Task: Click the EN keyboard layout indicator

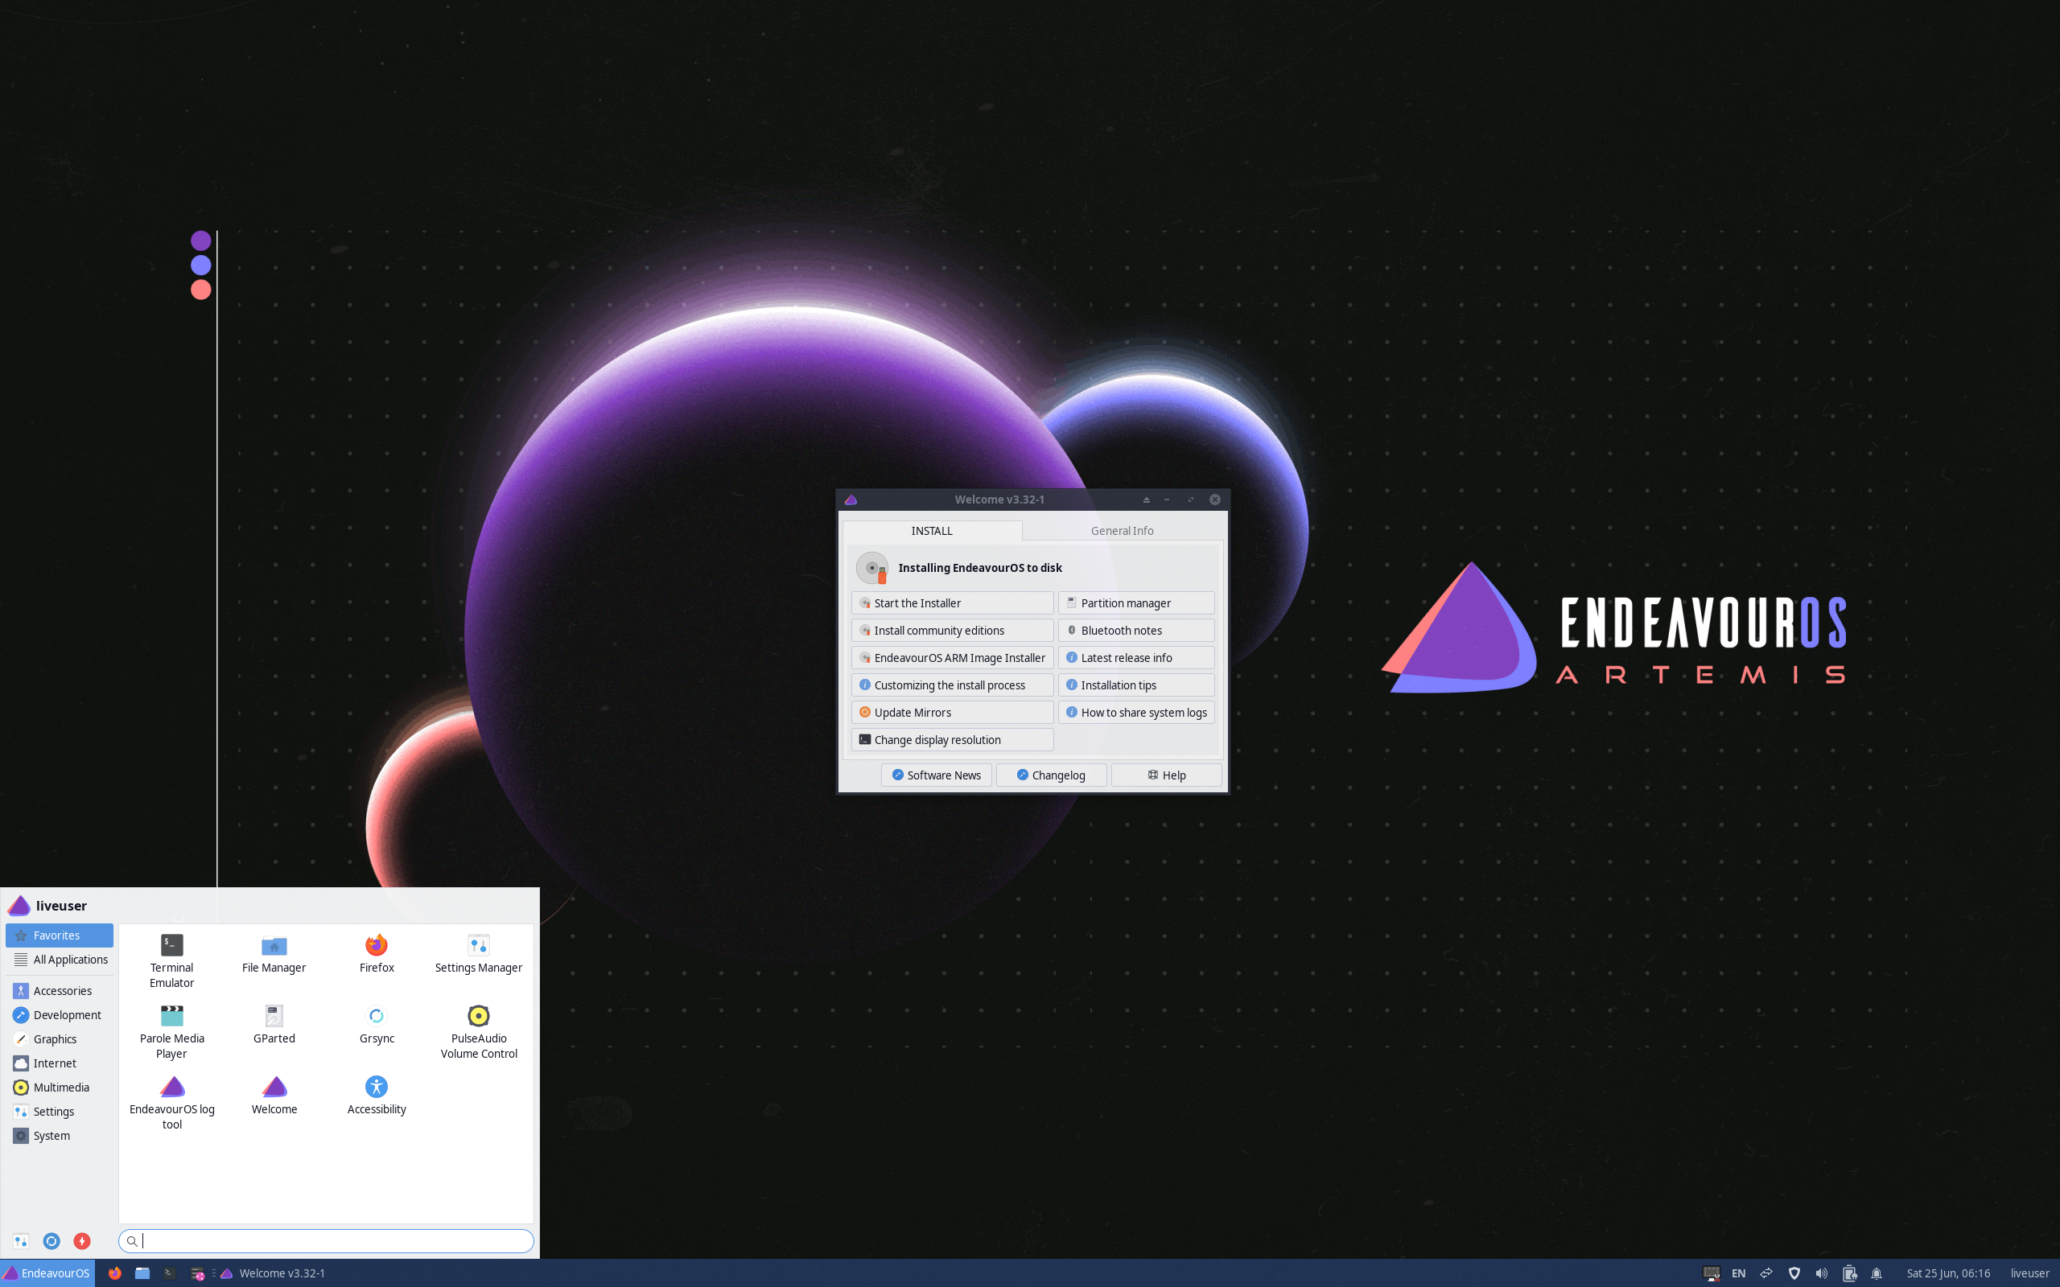Action: click(1738, 1273)
